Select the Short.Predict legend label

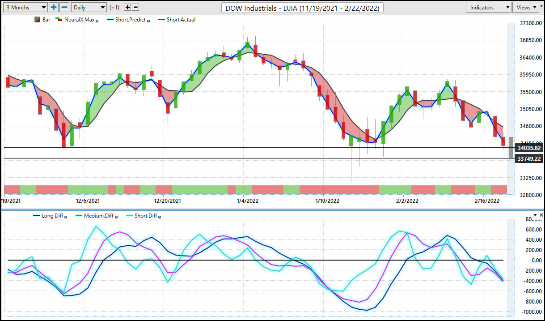click(x=130, y=20)
